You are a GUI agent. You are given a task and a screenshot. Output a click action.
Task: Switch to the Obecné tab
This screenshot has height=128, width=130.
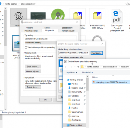[30, 28]
